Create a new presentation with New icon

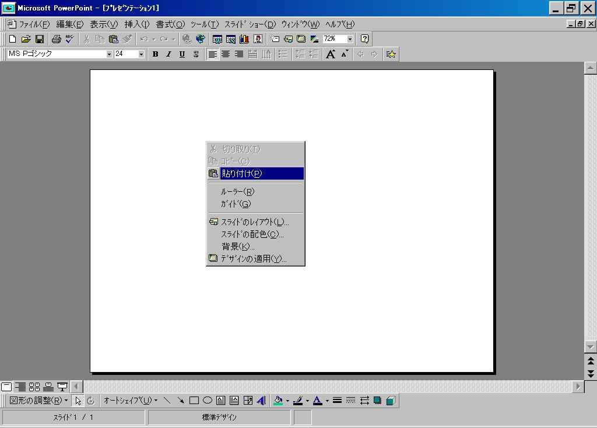click(x=12, y=39)
